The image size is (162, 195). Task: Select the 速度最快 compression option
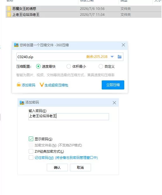pyautogui.click(x=38, y=66)
